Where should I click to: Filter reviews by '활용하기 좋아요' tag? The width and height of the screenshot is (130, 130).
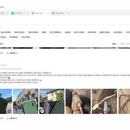[105, 32]
